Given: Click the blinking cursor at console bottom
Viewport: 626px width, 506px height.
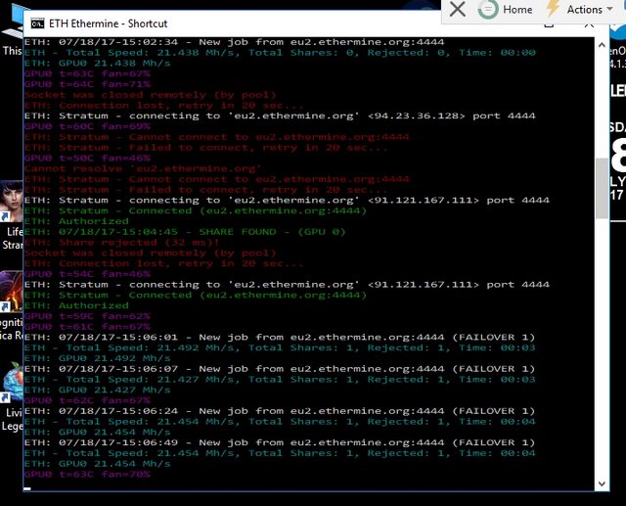Looking at the screenshot, I should point(27,488).
